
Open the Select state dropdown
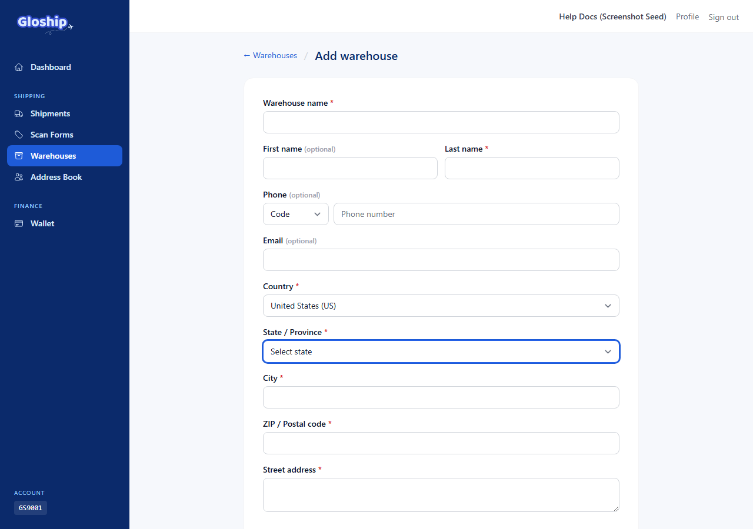(x=441, y=351)
